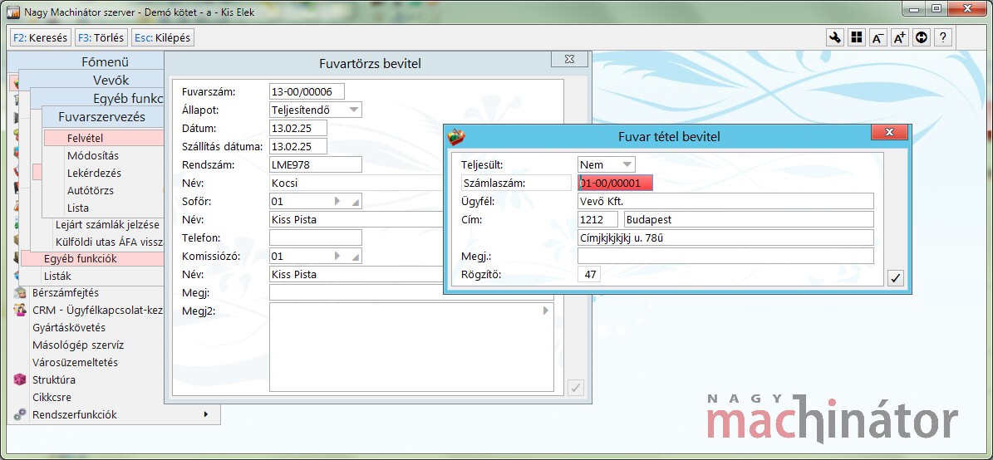Screen dimensions: 993x460
Task: Click the Esc: Kilépés exit button
Action: coord(163,37)
